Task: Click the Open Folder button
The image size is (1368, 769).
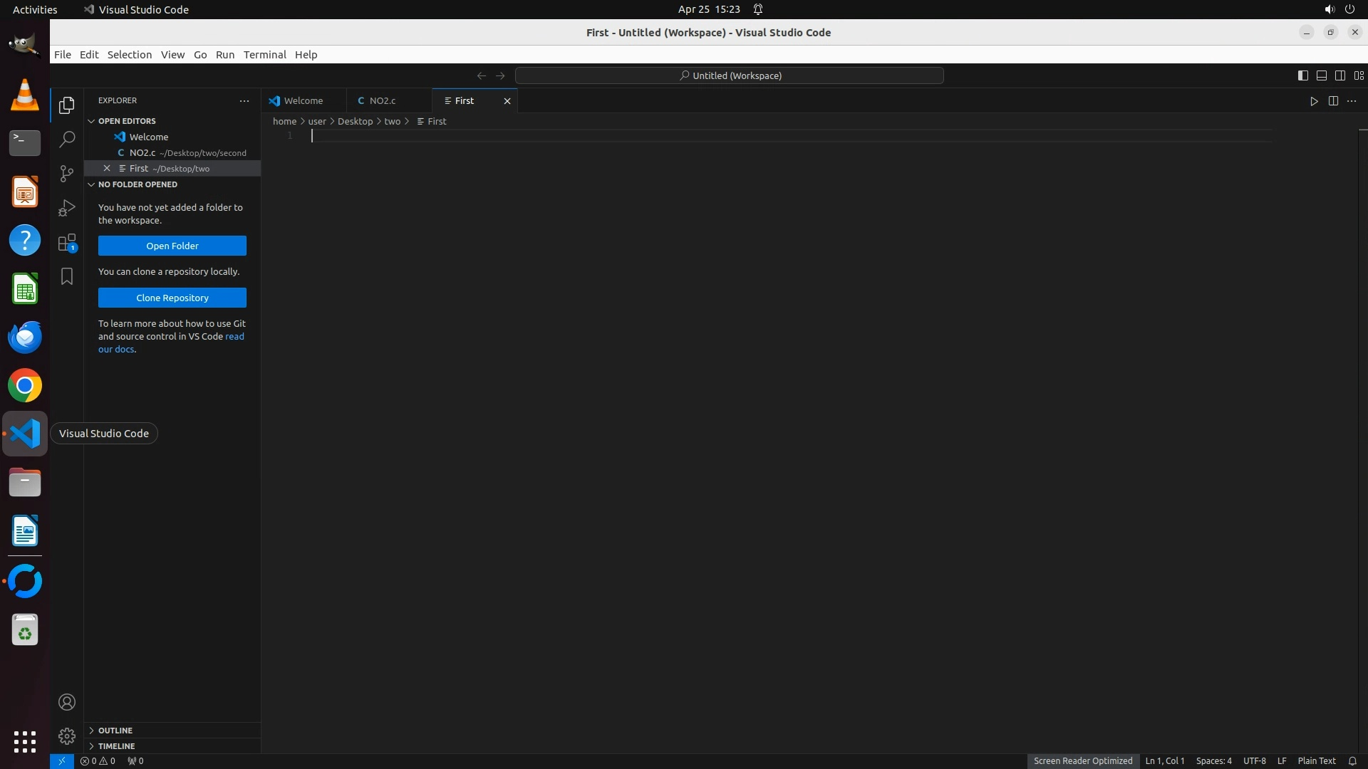Action: coord(172,246)
